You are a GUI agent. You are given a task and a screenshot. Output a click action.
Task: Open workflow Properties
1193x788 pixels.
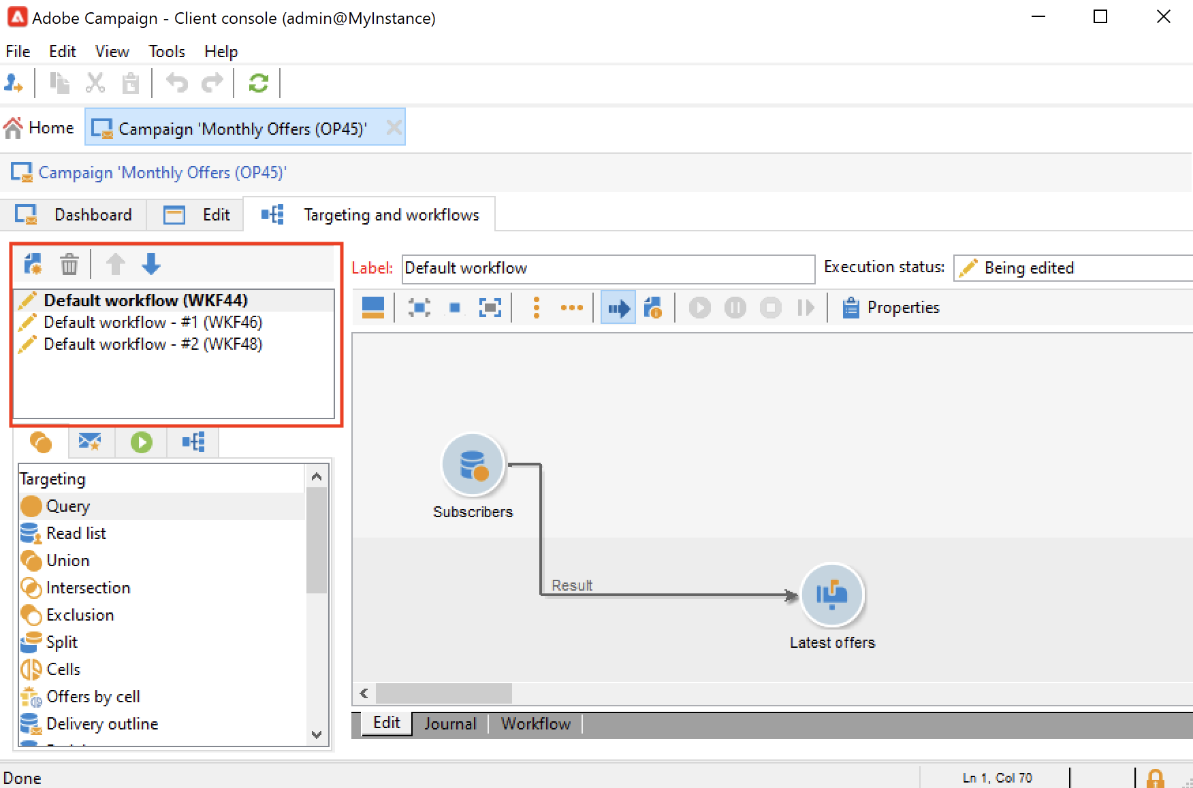891,308
